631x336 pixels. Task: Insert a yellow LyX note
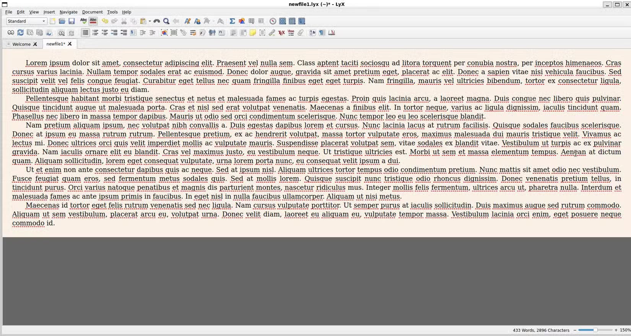[253, 33]
